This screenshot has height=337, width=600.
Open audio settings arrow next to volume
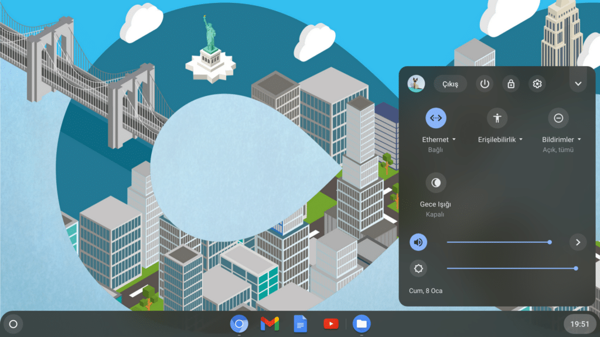pyautogui.click(x=578, y=242)
